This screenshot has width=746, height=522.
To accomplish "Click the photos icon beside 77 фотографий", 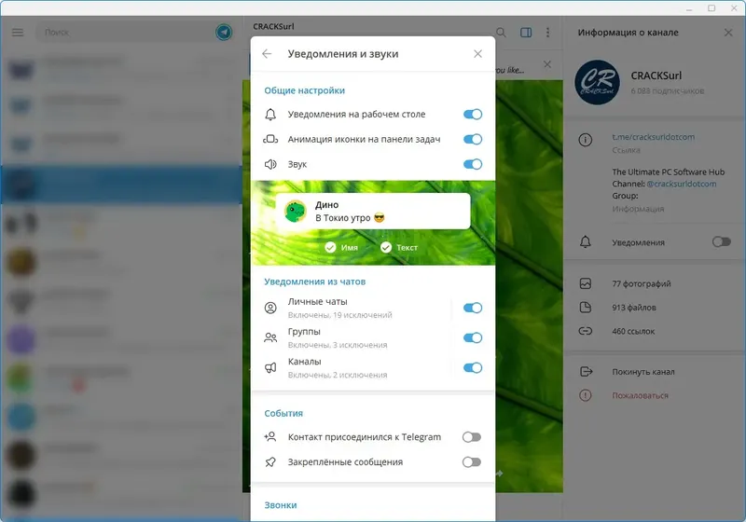I will (586, 283).
